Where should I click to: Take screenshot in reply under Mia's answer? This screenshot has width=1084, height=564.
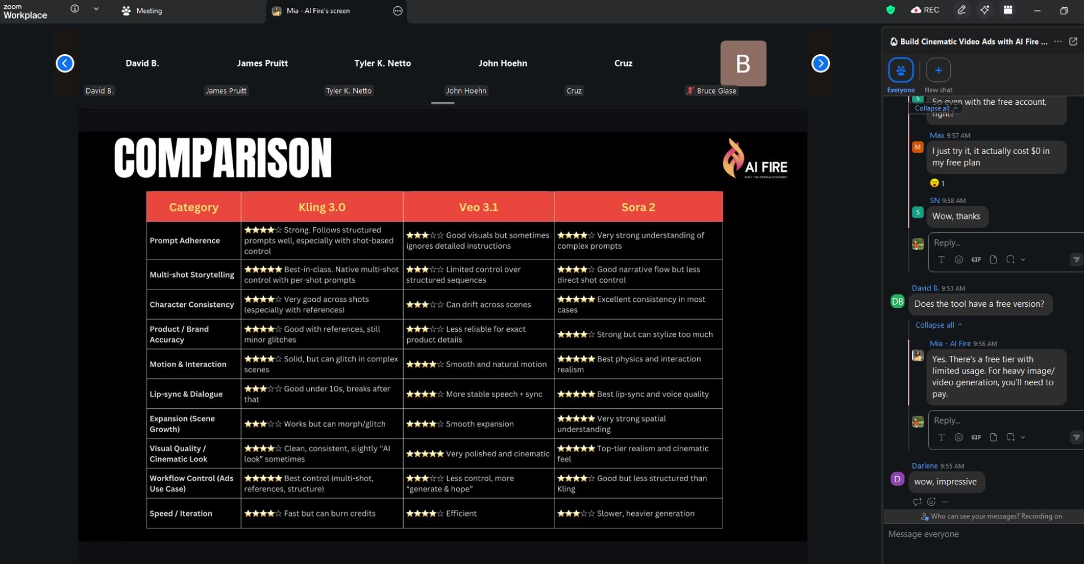point(1011,438)
